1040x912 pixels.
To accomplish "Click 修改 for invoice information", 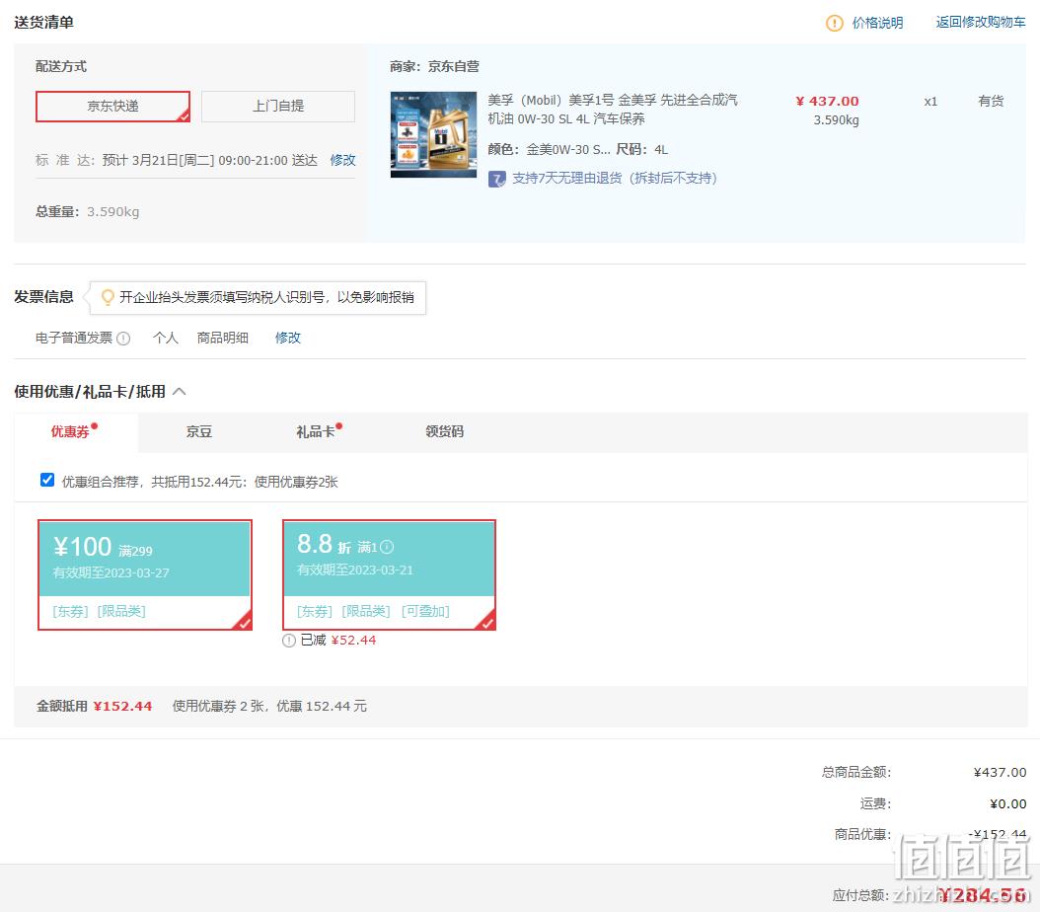I will [x=288, y=338].
